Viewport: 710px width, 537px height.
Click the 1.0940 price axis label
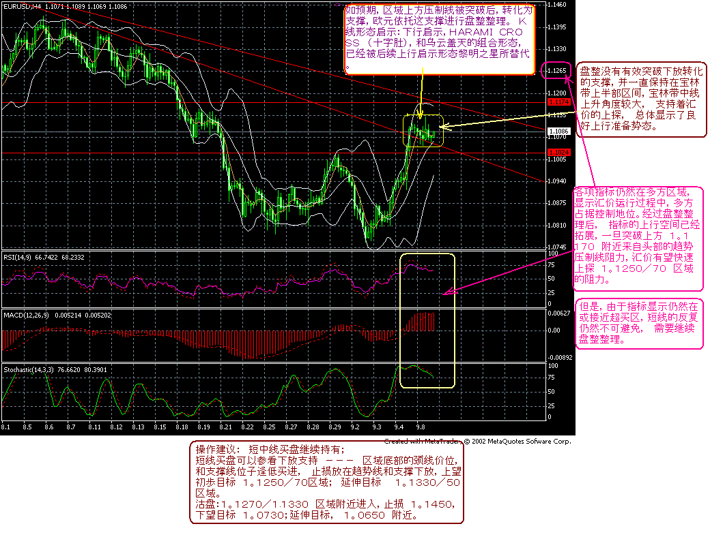[x=557, y=181]
